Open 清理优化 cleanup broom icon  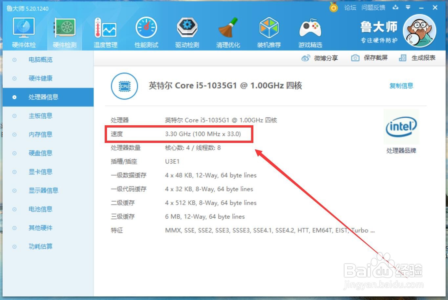coord(228,33)
